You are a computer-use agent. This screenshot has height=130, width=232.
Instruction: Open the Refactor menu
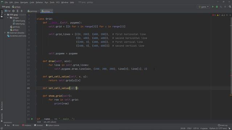pos(40,3)
